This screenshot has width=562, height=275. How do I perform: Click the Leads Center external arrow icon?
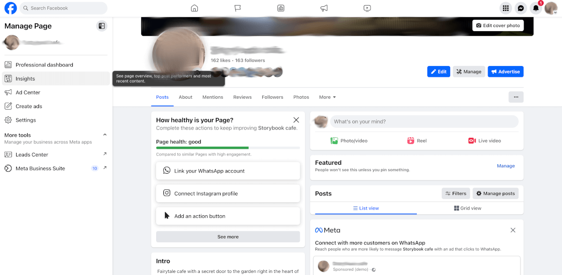(x=105, y=154)
